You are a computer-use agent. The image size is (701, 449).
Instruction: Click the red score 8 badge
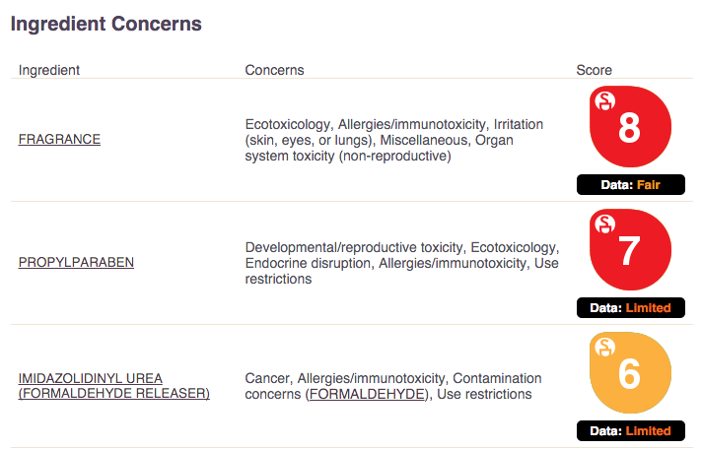coord(630,127)
